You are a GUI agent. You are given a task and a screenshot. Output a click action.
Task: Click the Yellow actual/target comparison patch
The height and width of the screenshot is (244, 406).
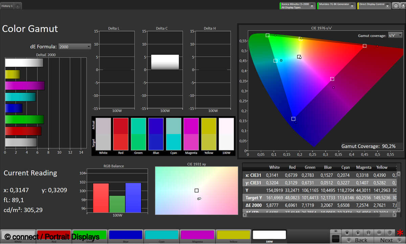209,134
